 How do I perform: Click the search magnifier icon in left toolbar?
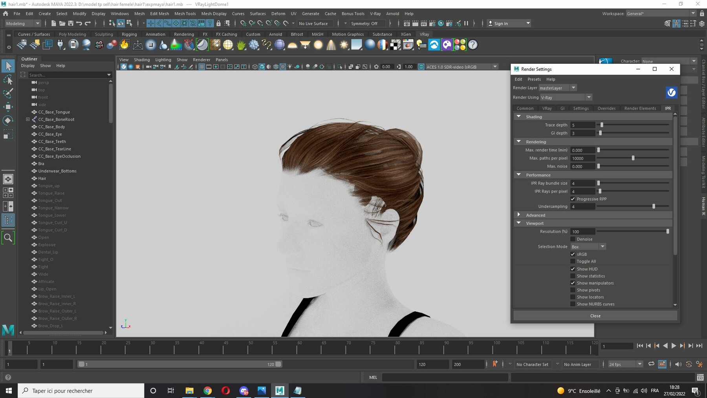pos(8,237)
